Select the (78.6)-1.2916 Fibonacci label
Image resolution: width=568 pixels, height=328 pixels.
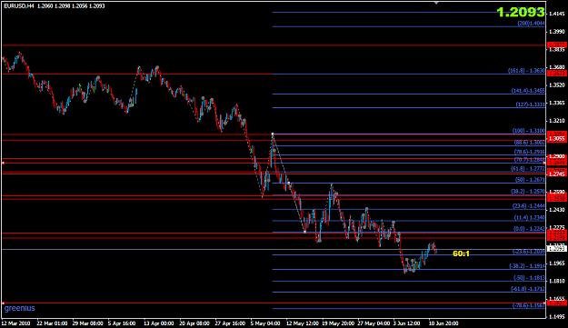(x=529, y=152)
